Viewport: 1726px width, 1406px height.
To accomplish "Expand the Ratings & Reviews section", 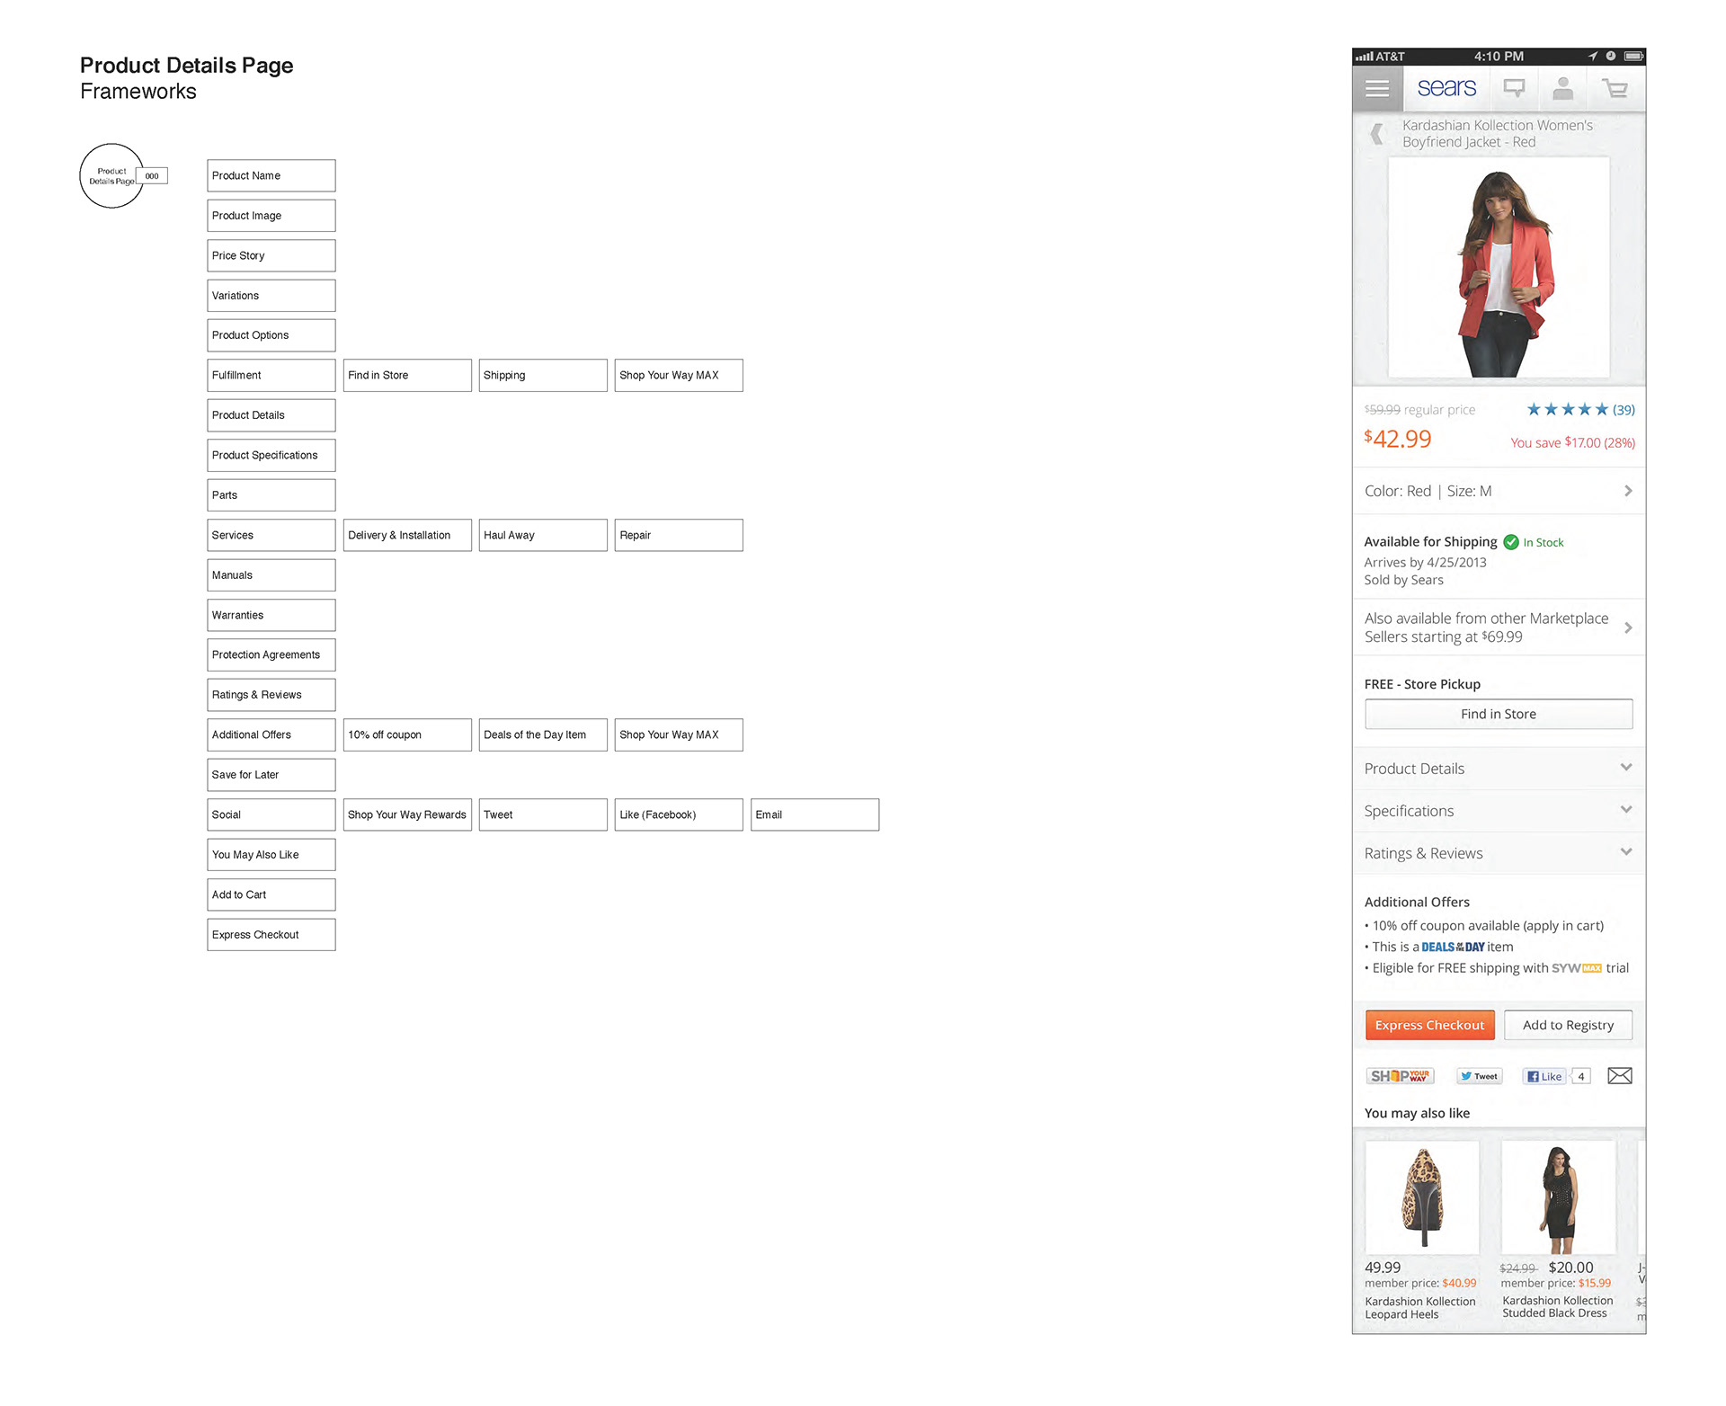I will [1499, 853].
